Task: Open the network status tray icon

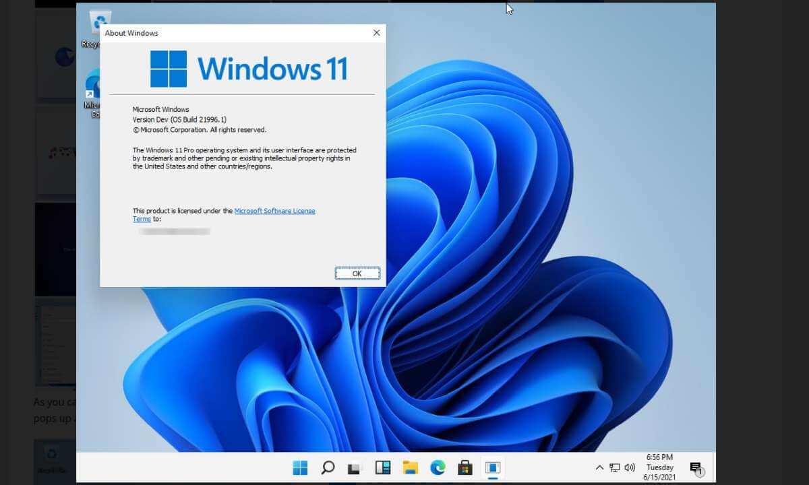Action: [x=615, y=467]
